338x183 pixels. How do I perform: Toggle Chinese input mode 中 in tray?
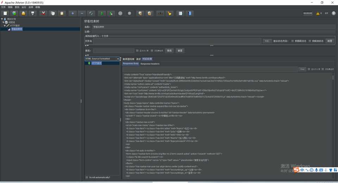[302, 170]
